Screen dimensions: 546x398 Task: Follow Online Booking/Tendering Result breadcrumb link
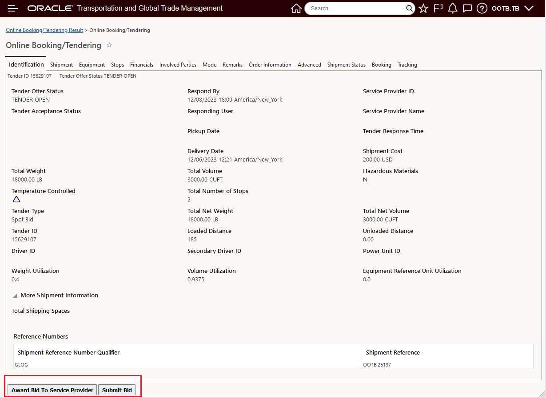(44, 30)
